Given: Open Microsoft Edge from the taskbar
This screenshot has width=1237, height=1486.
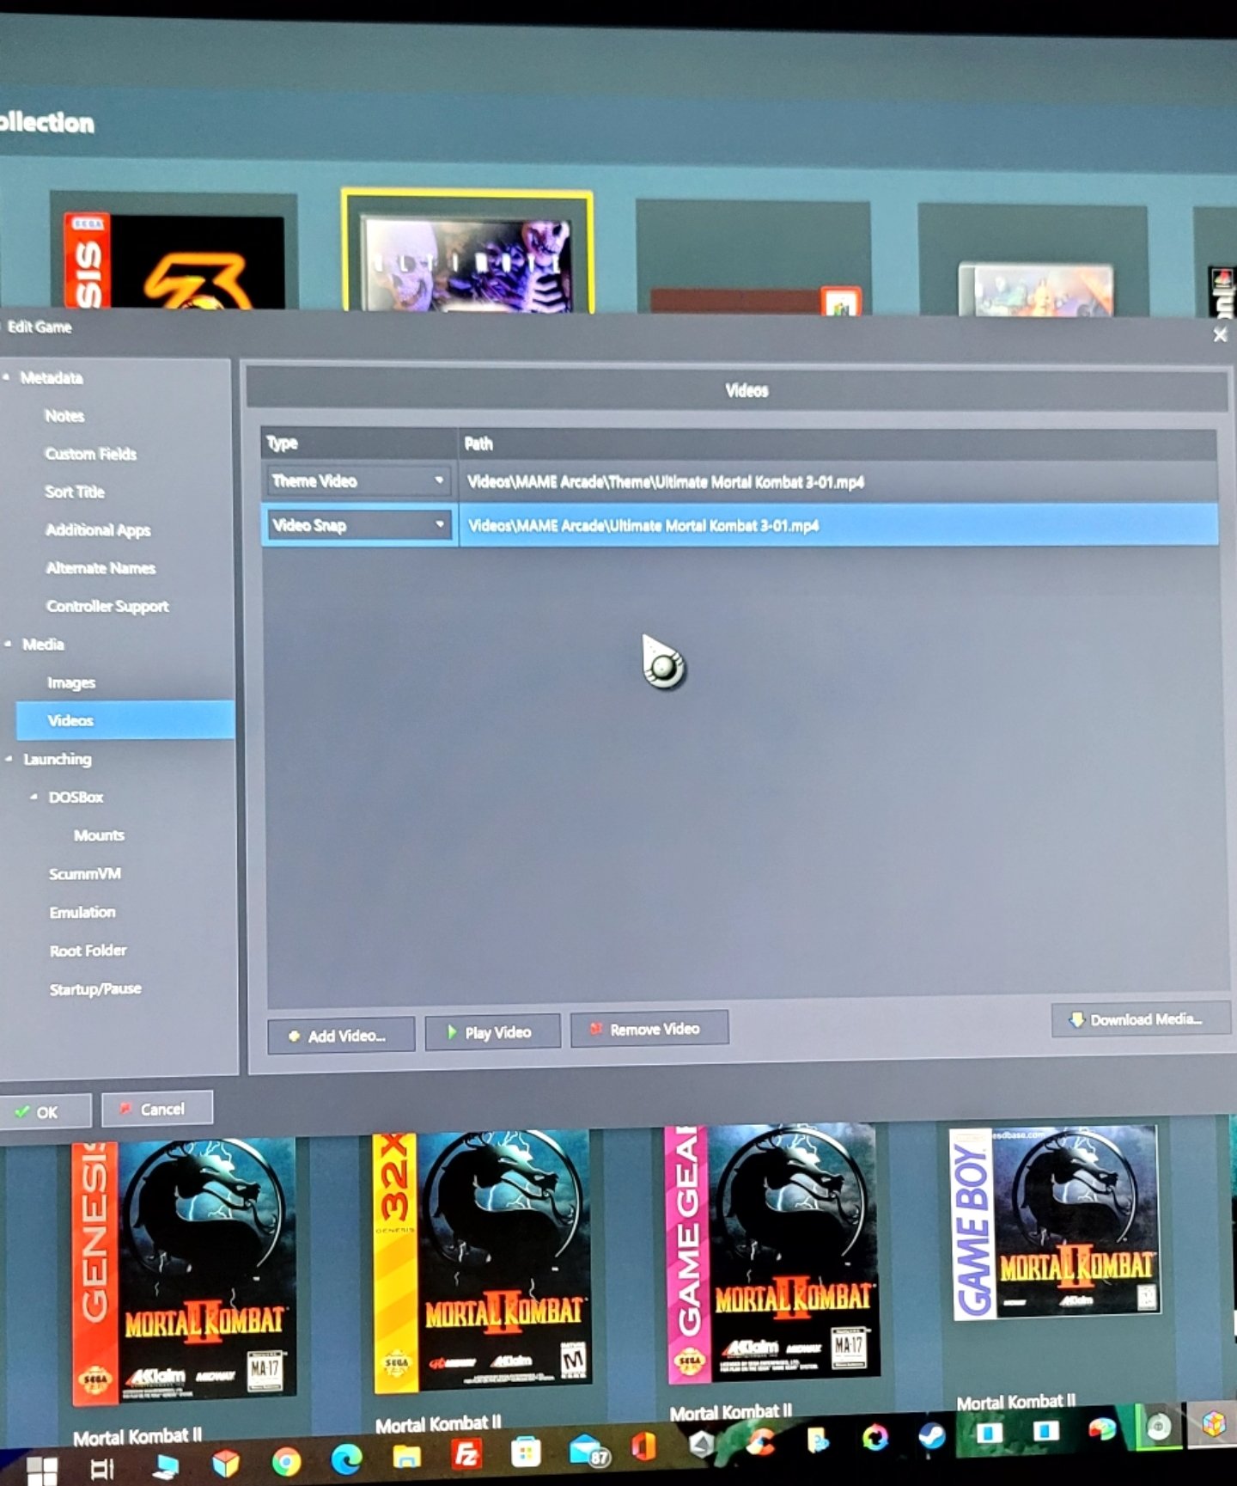Looking at the screenshot, I should click(x=346, y=1458).
